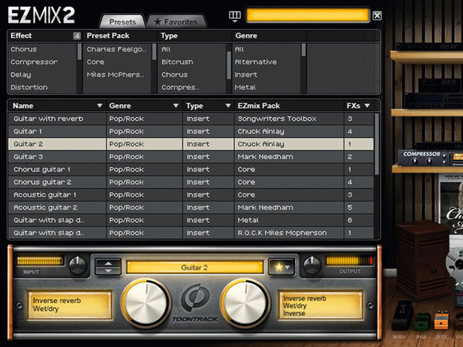Click the output level knob
Viewport: 463px width, 347px height.
click(313, 265)
